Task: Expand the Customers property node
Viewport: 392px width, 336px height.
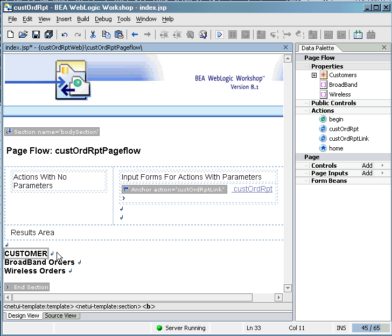Action: pos(314,75)
